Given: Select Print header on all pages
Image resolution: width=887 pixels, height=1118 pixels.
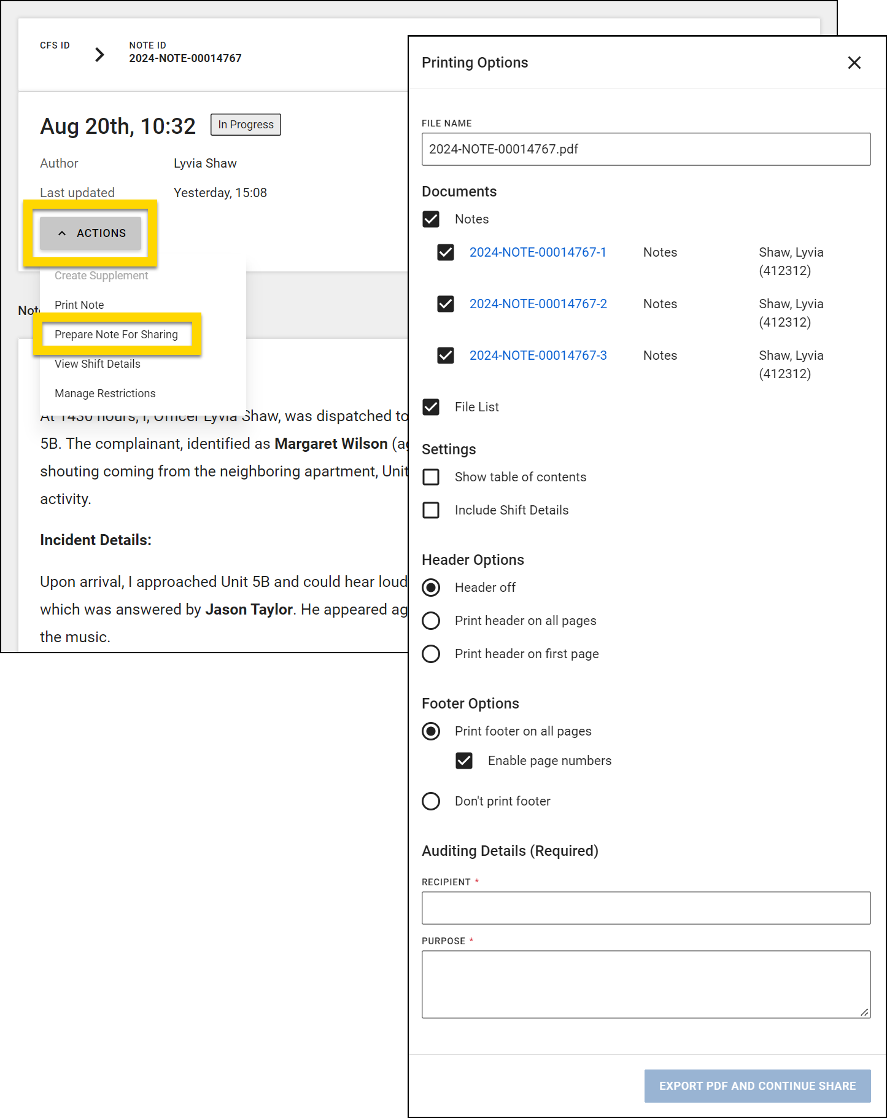Looking at the screenshot, I should (x=431, y=621).
